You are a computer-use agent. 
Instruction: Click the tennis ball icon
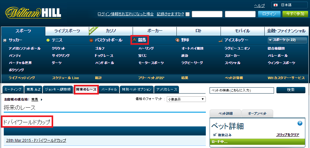pos(48,40)
